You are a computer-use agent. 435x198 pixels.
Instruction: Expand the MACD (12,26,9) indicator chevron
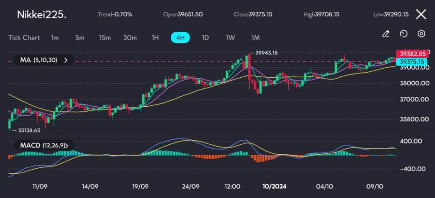71,146
